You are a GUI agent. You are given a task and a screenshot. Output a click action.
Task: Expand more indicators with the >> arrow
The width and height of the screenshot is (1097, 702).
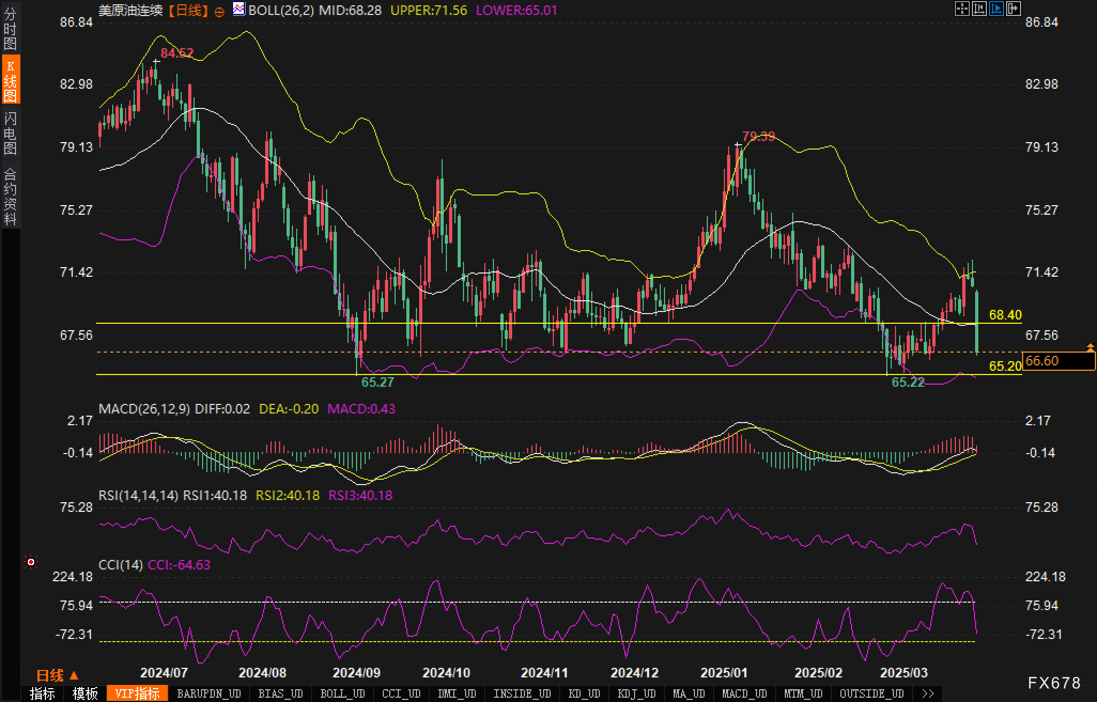click(x=928, y=693)
